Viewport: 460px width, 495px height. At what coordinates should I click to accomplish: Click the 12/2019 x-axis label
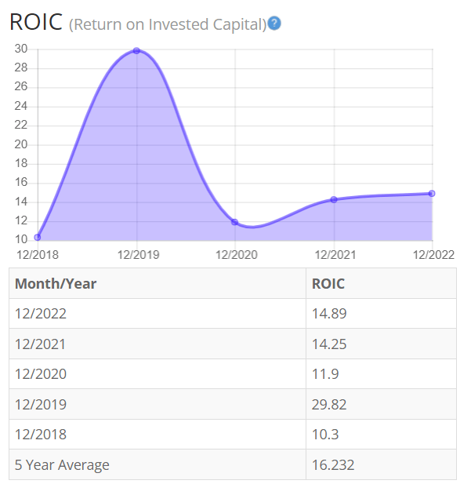(139, 255)
